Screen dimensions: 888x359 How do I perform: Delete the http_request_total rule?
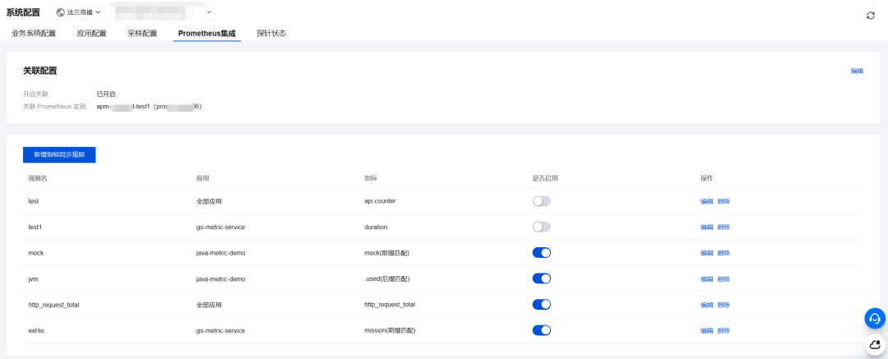click(x=724, y=305)
